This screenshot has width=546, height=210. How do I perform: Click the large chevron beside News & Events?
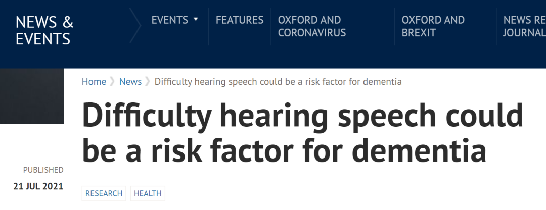click(x=135, y=26)
